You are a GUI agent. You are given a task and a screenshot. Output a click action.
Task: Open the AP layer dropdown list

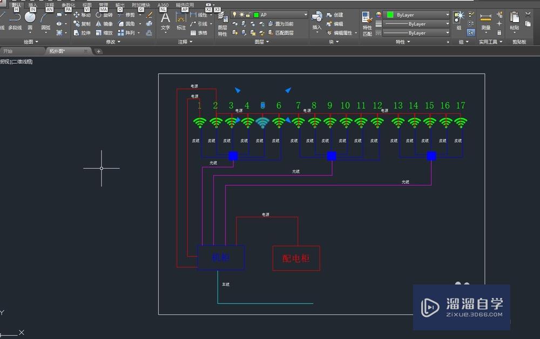[305, 15]
